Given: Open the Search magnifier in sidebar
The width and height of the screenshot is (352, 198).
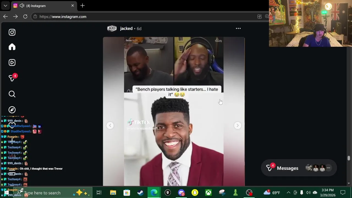Looking at the screenshot, I should 12,94.
